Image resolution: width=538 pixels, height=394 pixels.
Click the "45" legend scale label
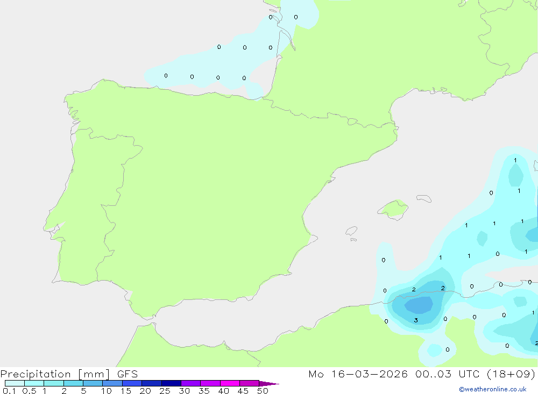coord(243,391)
